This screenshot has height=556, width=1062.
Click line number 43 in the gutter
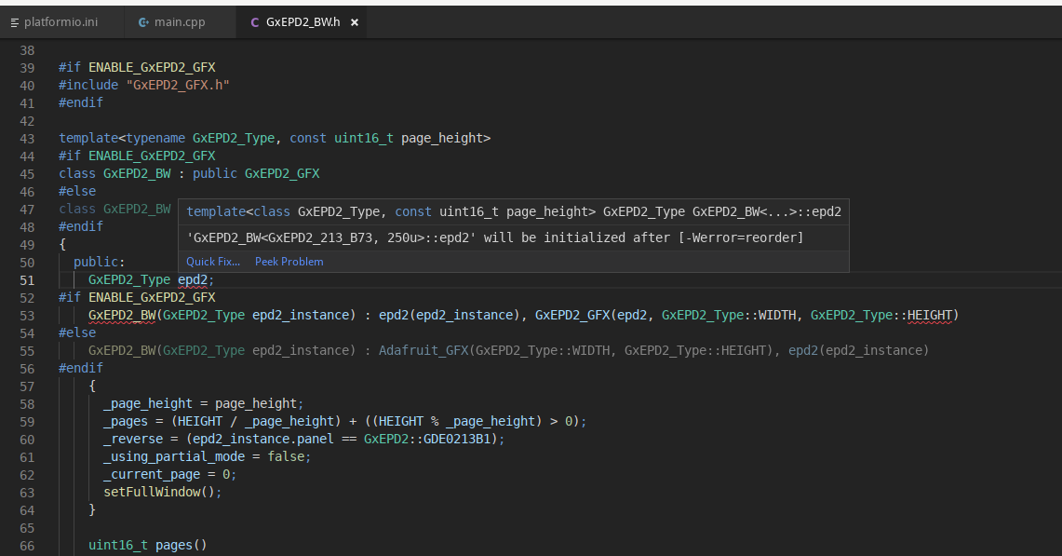click(x=26, y=139)
